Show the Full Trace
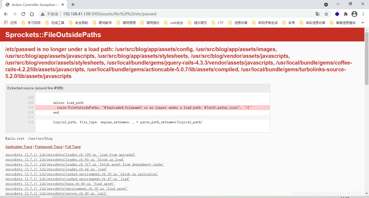Image resolution: width=369 pixels, height=198 pixels. [73, 147]
